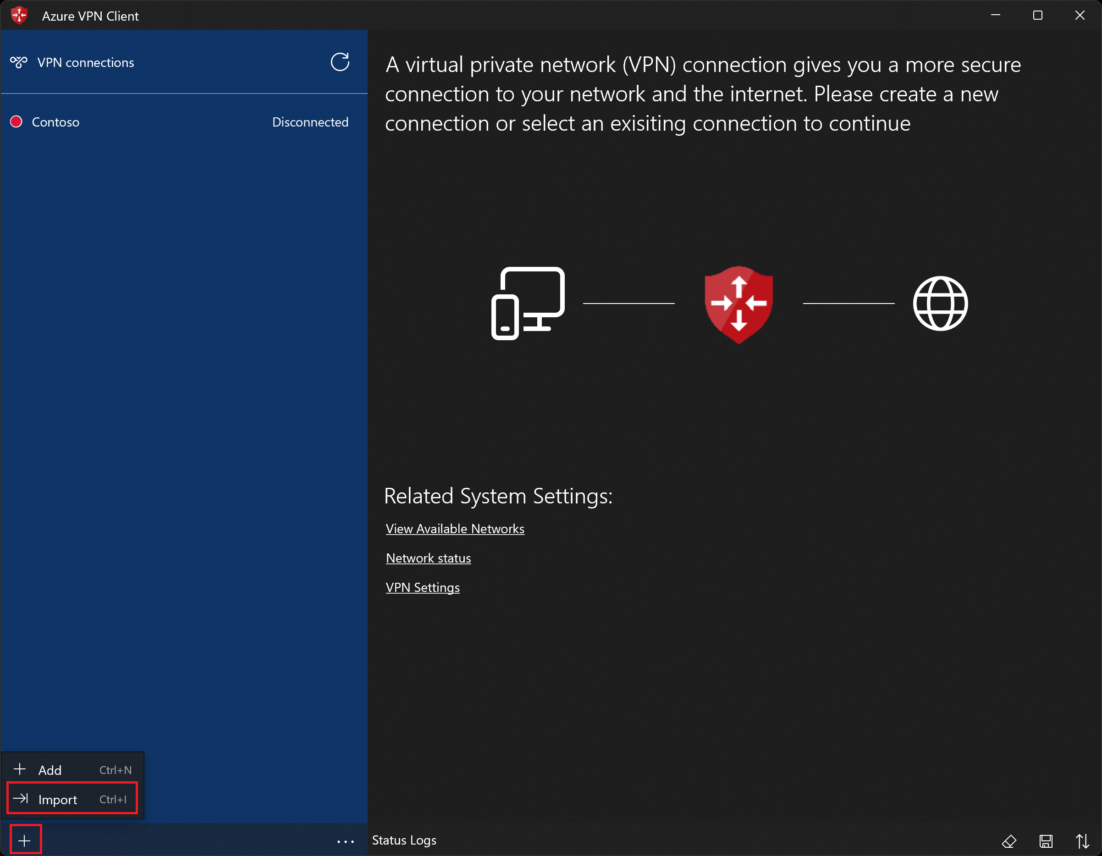Open the Network status link
Image resolution: width=1102 pixels, height=856 pixels.
click(x=429, y=558)
